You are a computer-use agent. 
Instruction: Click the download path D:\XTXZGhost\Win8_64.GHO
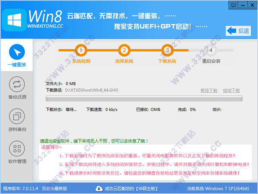pos(92,90)
